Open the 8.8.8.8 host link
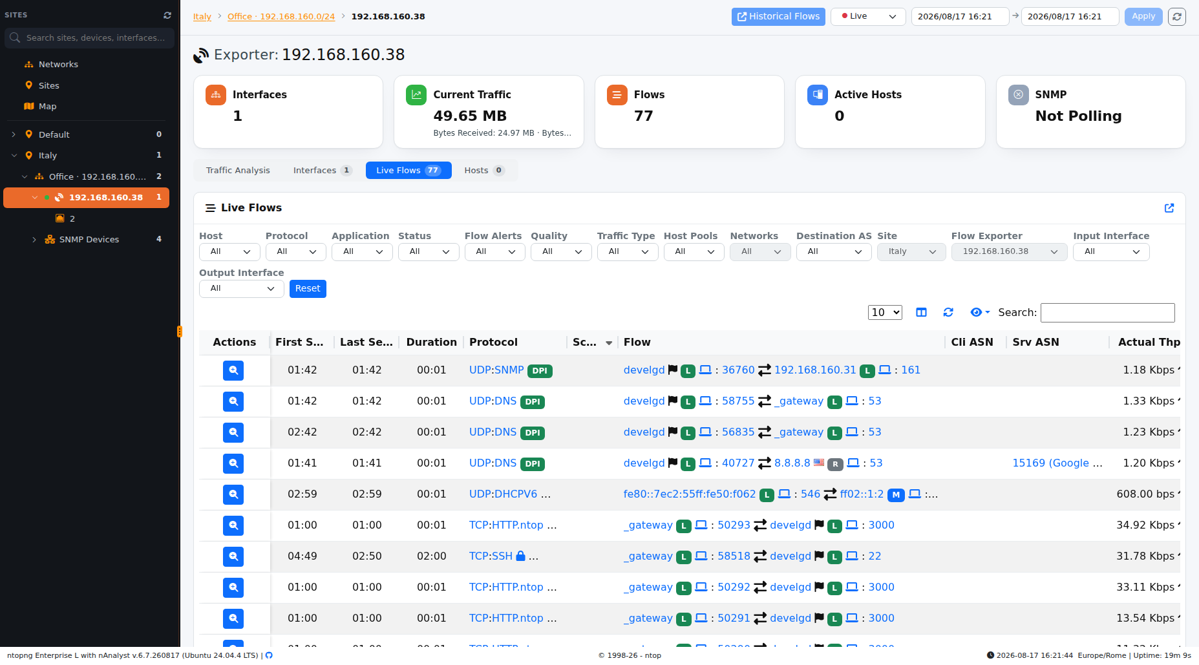Screen dimensions: 1199x665 792,463
